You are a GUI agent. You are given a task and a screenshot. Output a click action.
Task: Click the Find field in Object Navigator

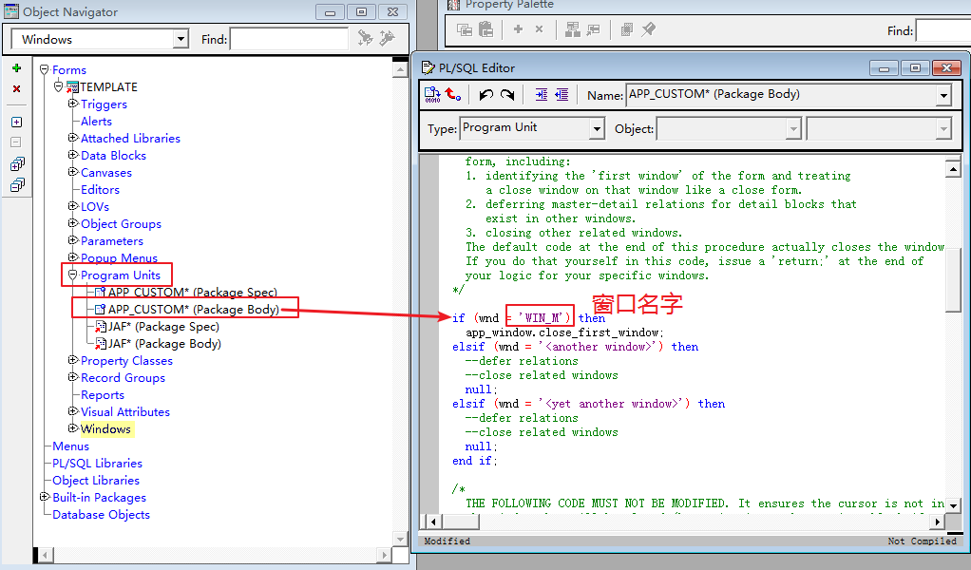click(x=289, y=39)
